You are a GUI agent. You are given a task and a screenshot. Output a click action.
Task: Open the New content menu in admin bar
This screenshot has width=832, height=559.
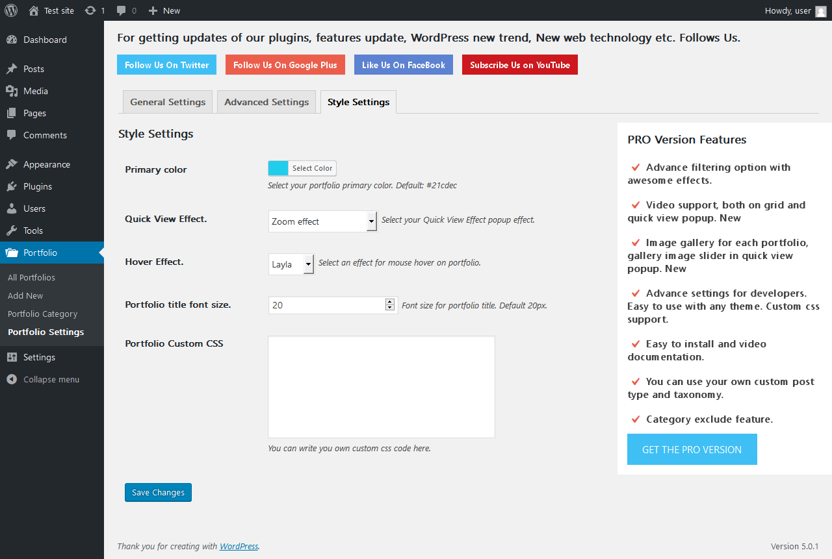pos(164,10)
